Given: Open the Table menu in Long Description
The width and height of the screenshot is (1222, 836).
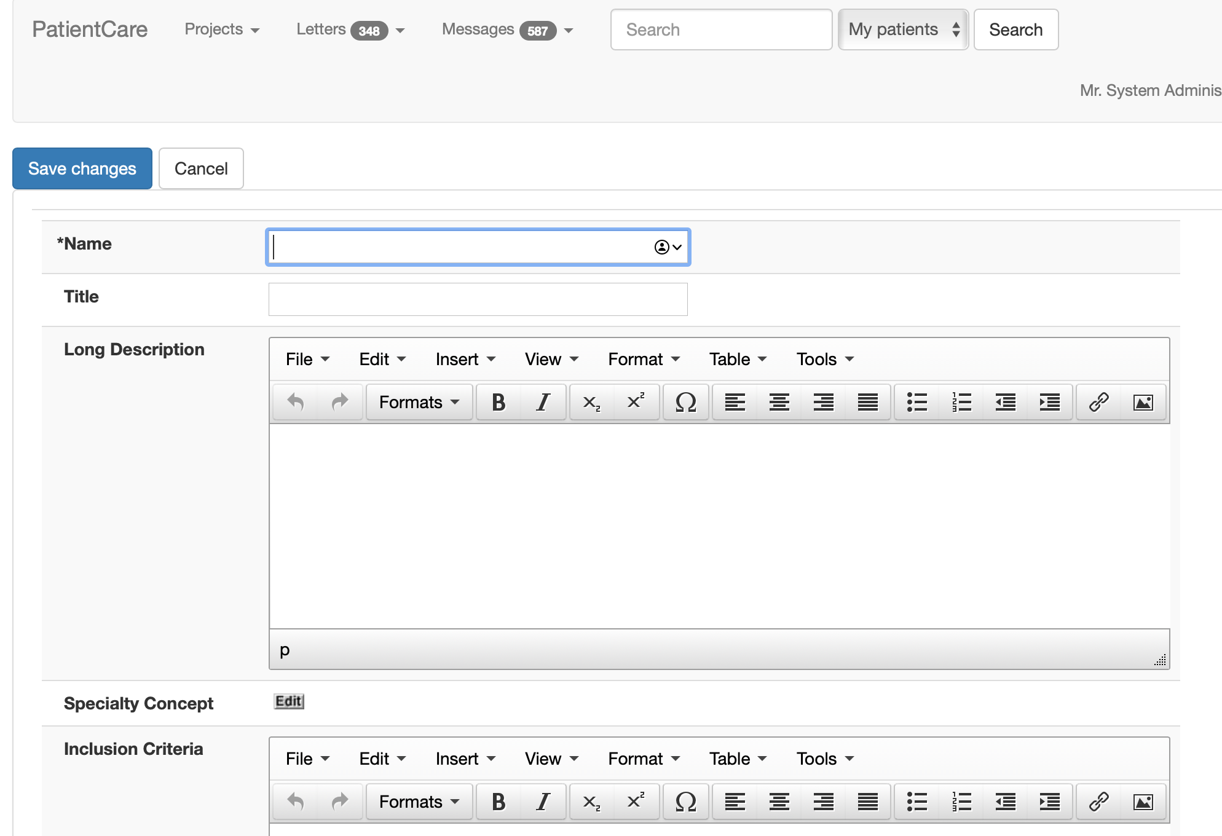Looking at the screenshot, I should tap(735, 359).
